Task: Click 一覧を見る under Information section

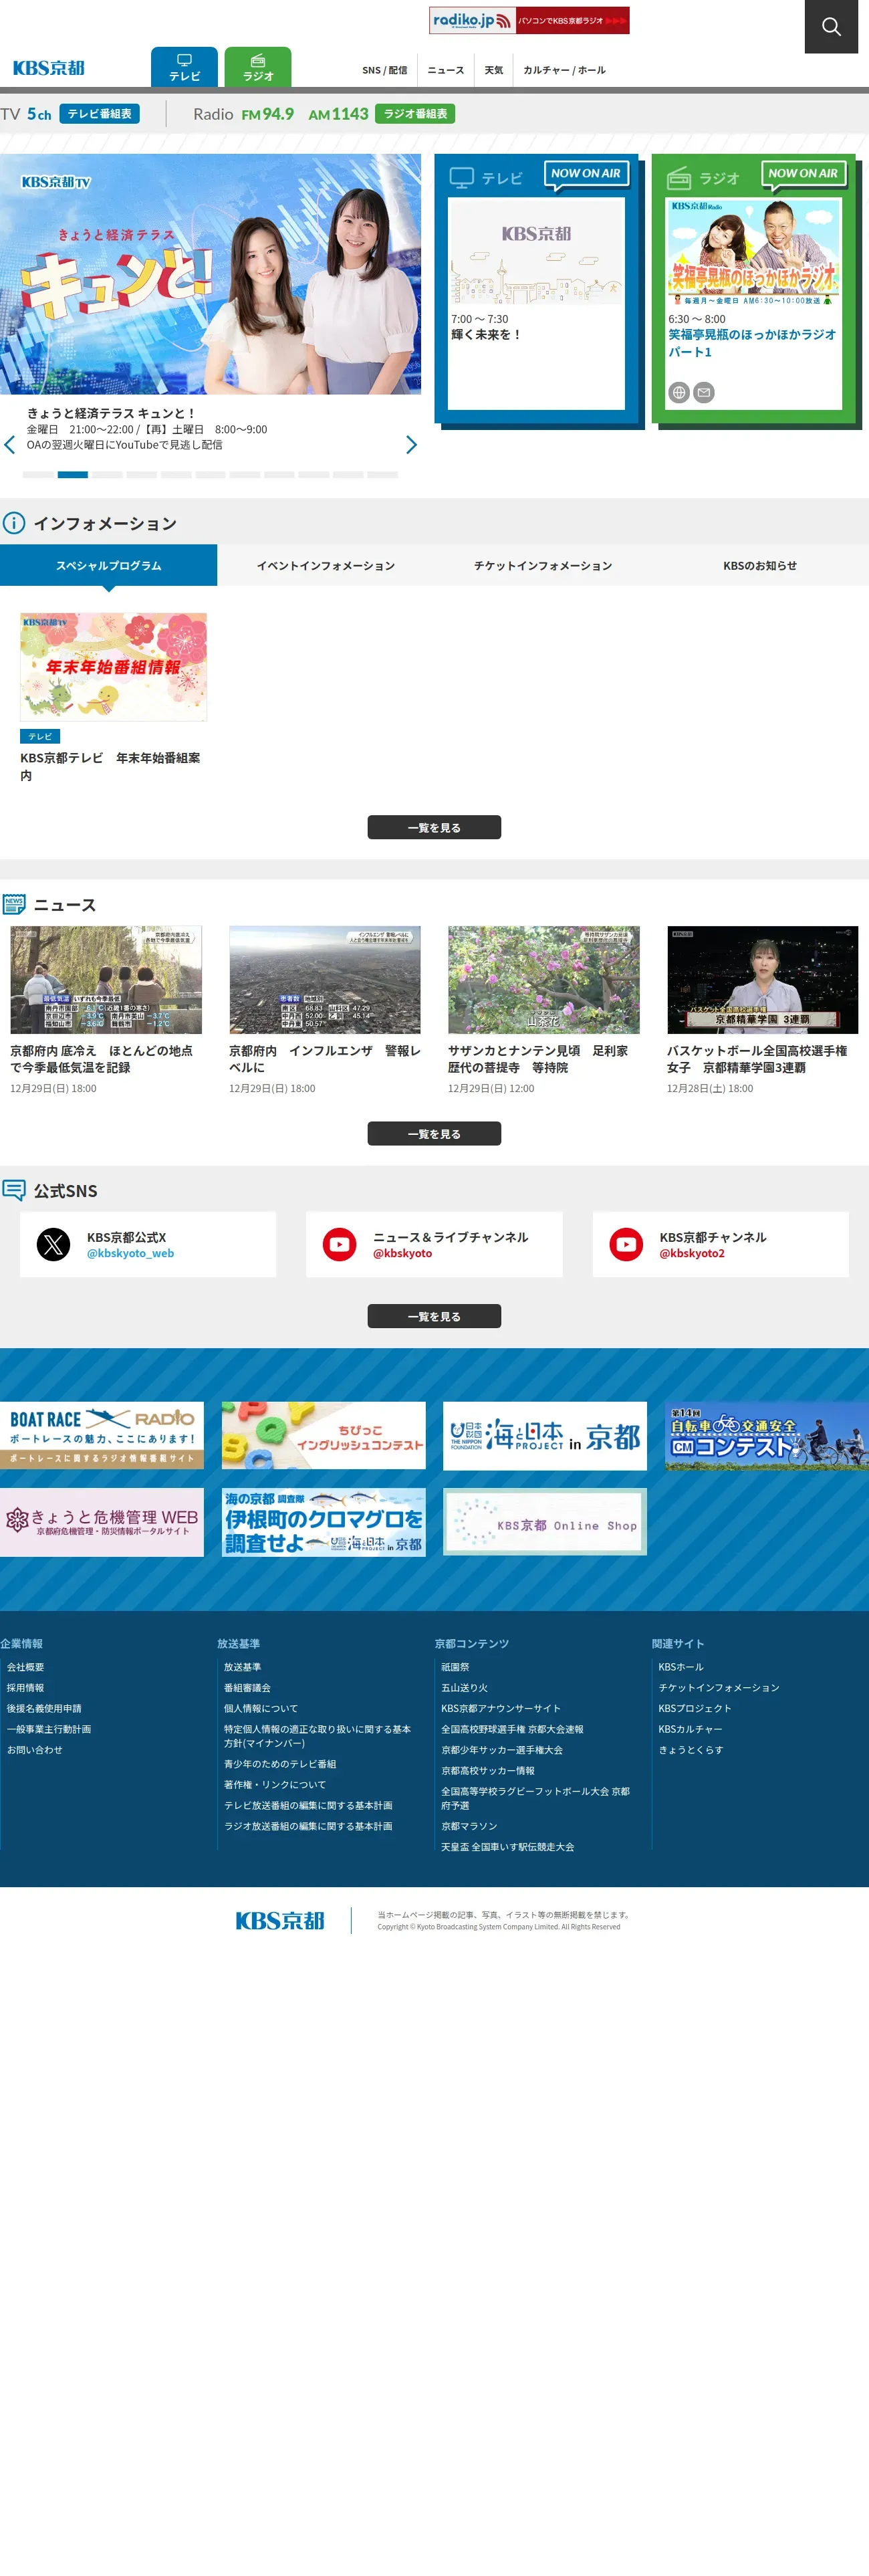Action: pos(434,827)
